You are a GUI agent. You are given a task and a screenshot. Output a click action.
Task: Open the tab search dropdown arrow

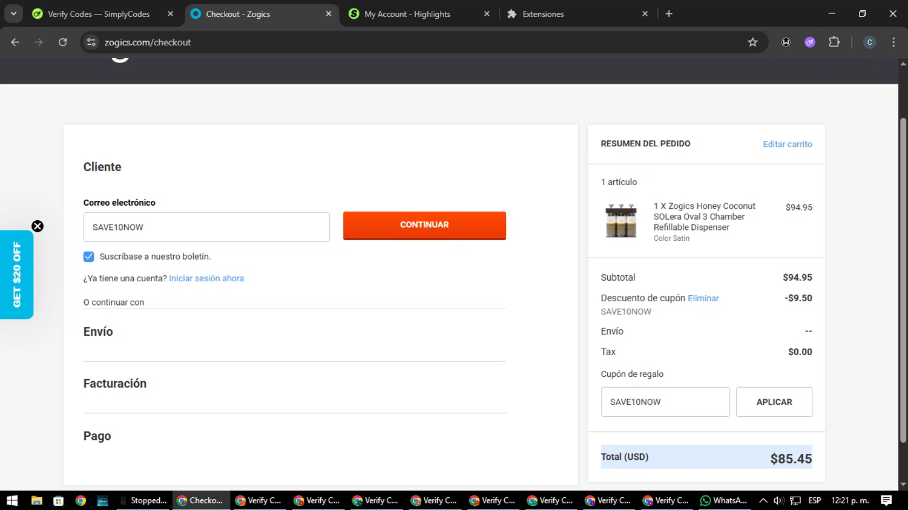point(13,13)
